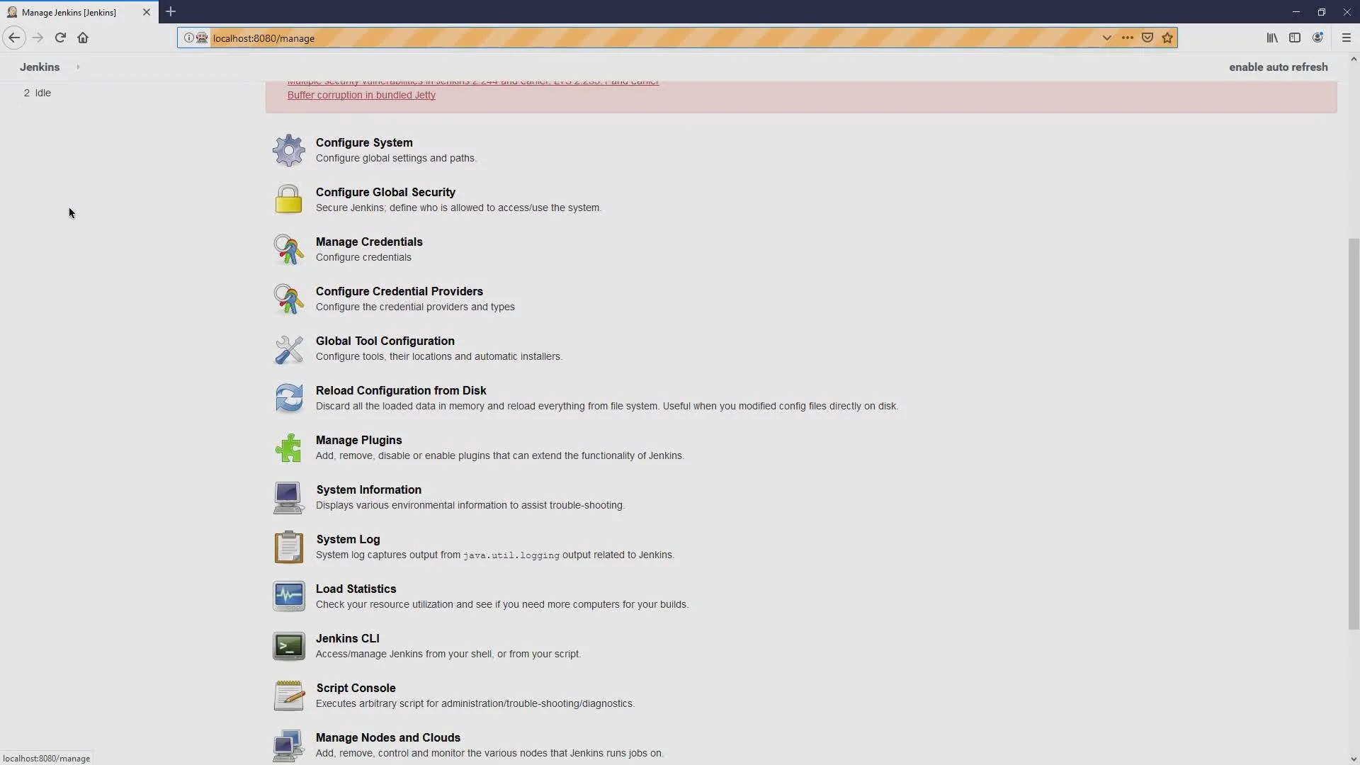The width and height of the screenshot is (1360, 765).
Task: Open Multiple Security Vulnerabilities advisory link
Action: tap(474, 81)
